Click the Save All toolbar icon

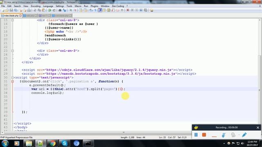point(16,10)
